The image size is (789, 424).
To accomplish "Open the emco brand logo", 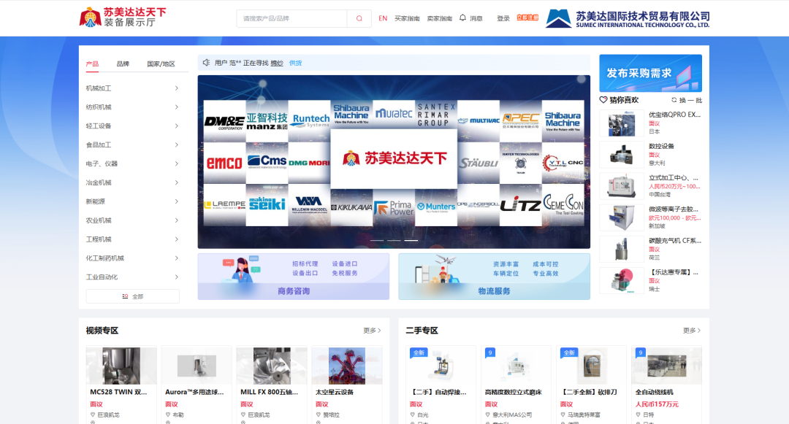I will click(x=224, y=163).
